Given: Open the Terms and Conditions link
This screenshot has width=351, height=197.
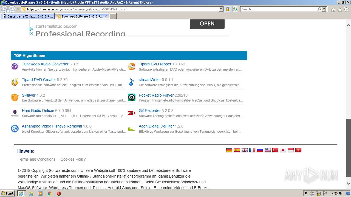Looking at the screenshot, I should tap(36, 159).
